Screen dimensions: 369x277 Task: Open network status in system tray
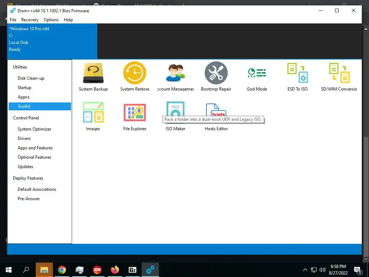pos(314,270)
